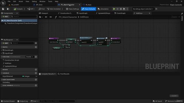184x103 pixels.
Task: Open the Edit menu
Action: click(x=14, y=1)
